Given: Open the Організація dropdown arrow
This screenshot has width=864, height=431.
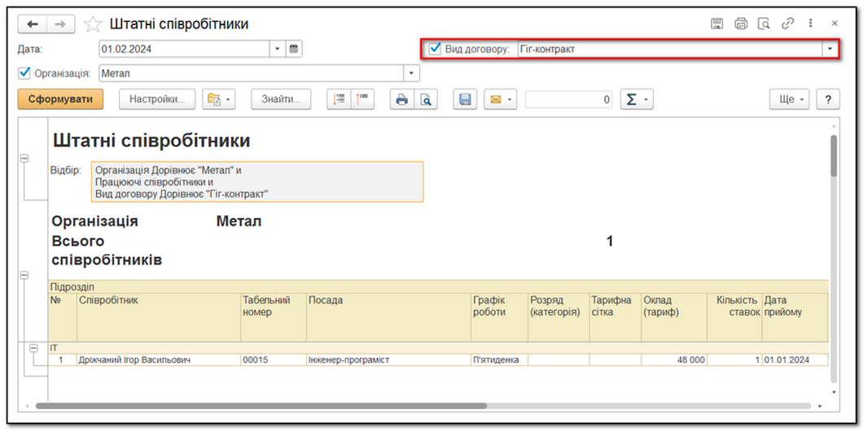Looking at the screenshot, I should click(412, 73).
